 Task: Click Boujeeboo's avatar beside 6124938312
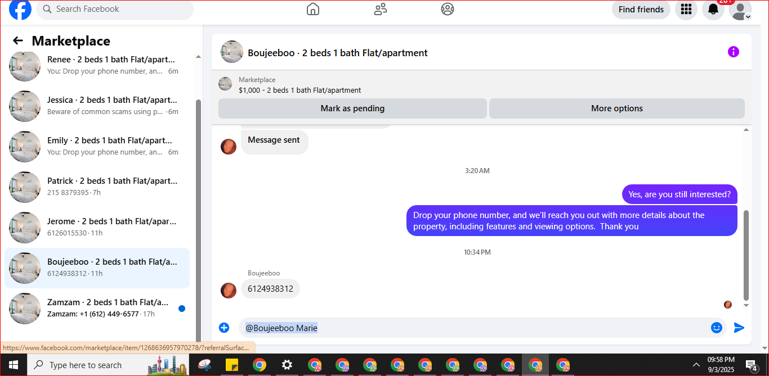coord(229,291)
